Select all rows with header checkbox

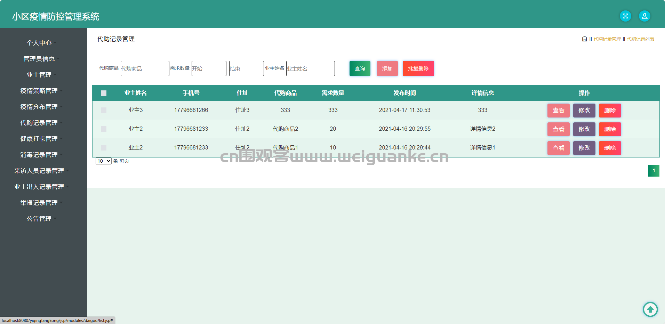point(104,93)
